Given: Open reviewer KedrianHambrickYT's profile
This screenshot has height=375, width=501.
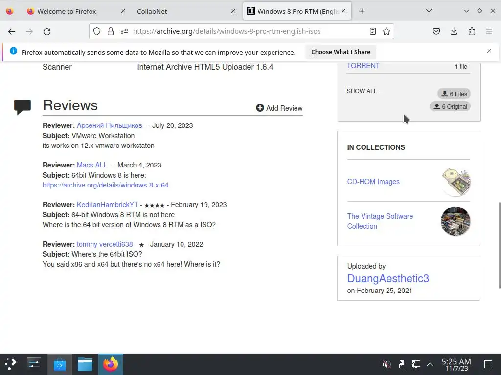Looking at the screenshot, I should click(107, 205).
